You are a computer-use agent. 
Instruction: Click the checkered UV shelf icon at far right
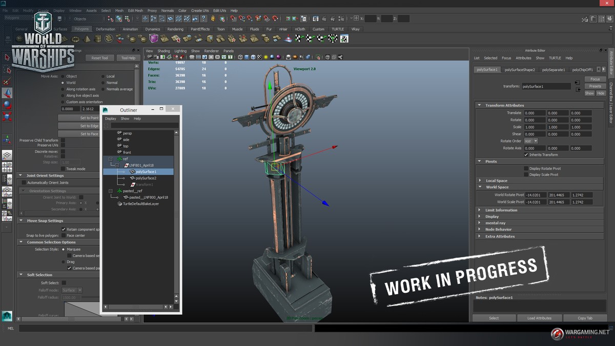344,39
